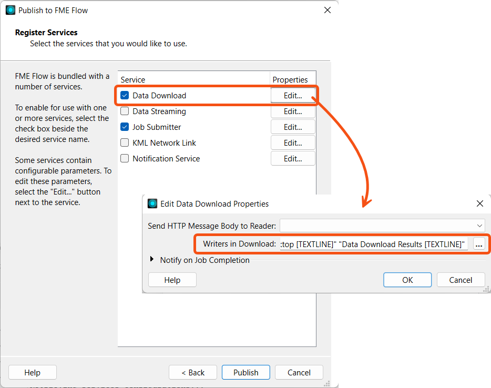Click the ellipsis button beside Writers in Download
The width and height of the screenshot is (491, 388).
[x=478, y=244]
